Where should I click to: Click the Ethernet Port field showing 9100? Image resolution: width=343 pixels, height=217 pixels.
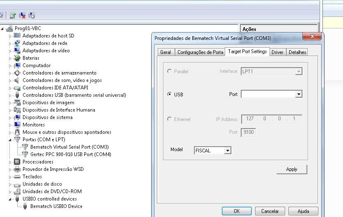click(248, 132)
